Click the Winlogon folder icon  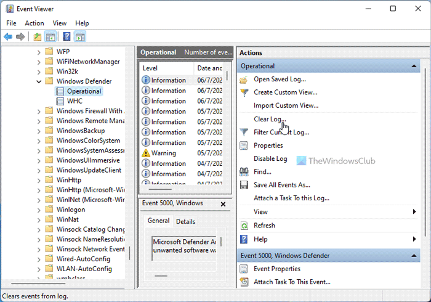(x=49, y=210)
